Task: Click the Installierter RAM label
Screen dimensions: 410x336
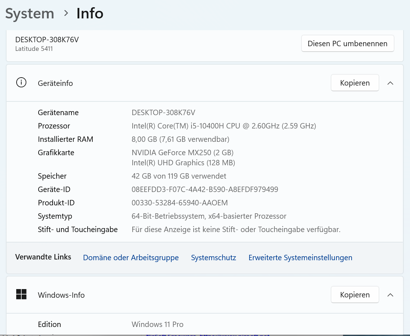Action: 65,139
